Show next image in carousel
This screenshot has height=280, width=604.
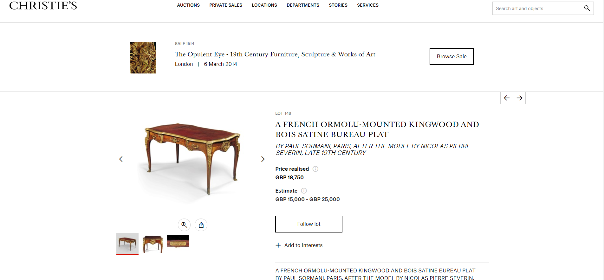pyautogui.click(x=263, y=159)
